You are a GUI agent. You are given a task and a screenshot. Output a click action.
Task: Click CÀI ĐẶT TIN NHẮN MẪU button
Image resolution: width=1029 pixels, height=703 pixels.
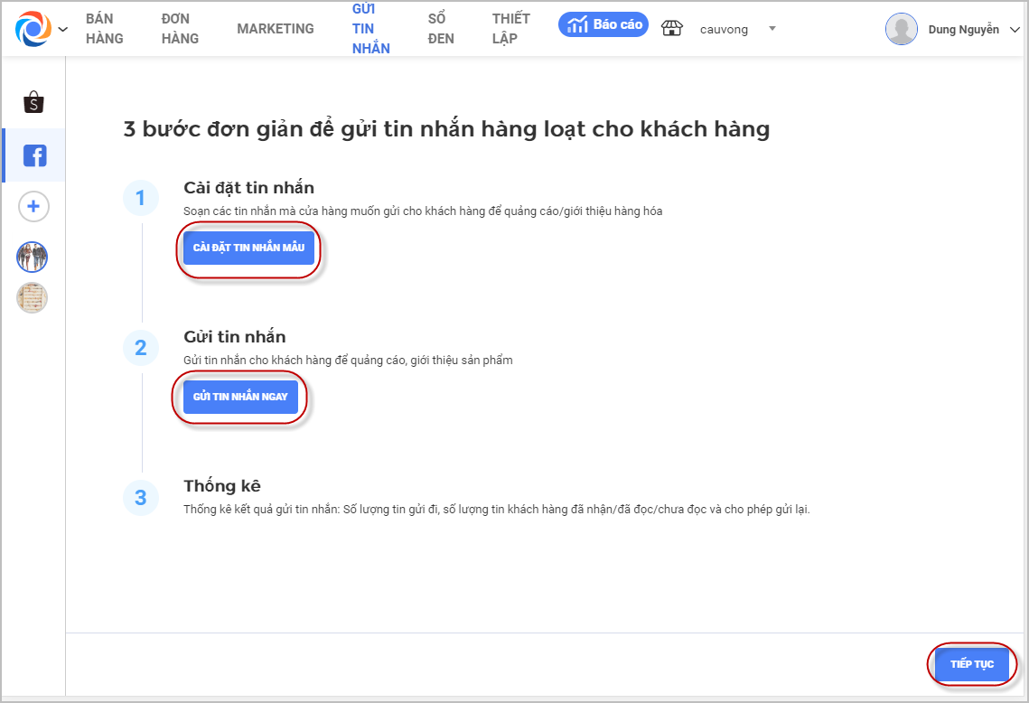248,248
